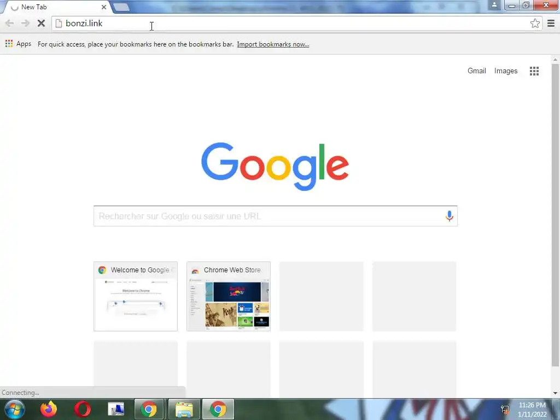Viewport: 560px width, 420px height.
Task: Click the user profile icon in title bar
Action: pyautogui.click(x=494, y=5)
